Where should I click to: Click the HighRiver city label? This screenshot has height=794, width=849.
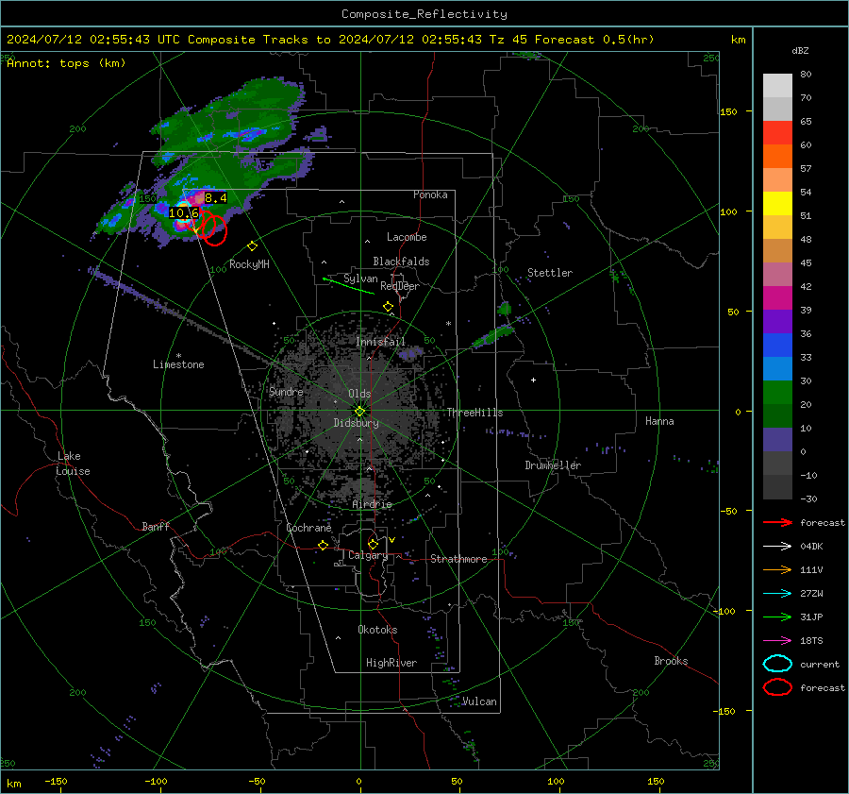(391, 663)
